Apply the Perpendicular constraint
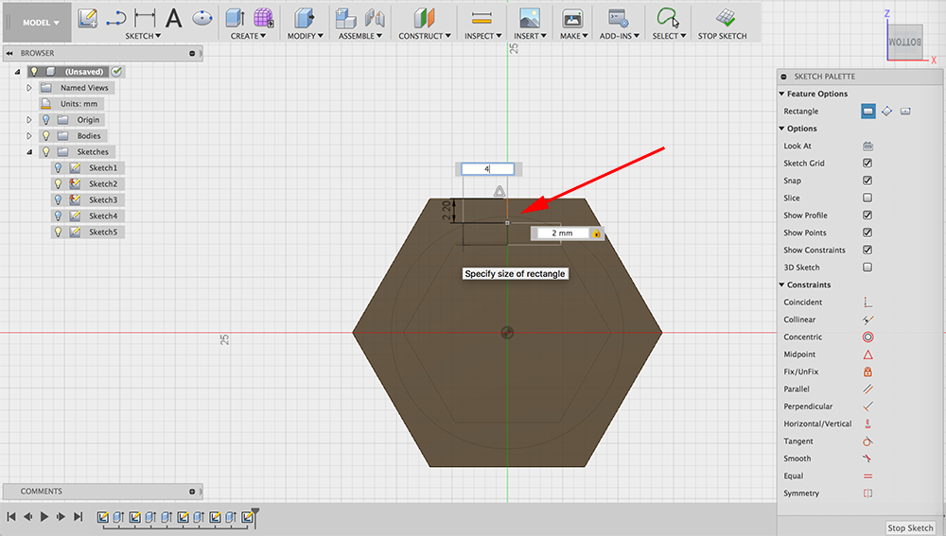 867,406
